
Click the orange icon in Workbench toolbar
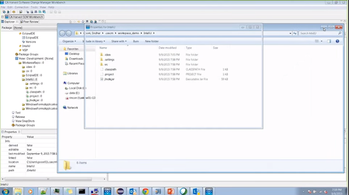[14, 12]
